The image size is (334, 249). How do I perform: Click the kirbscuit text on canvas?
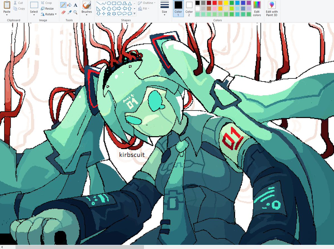(x=132, y=155)
